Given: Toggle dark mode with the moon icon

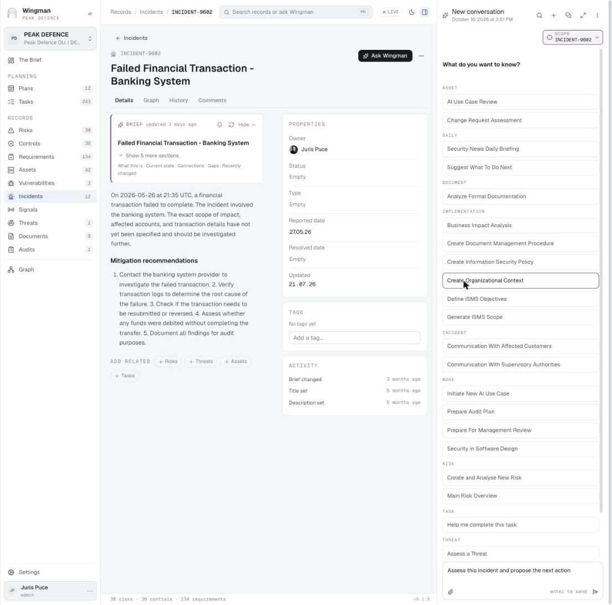Looking at the screenshot, I should 412,12.
